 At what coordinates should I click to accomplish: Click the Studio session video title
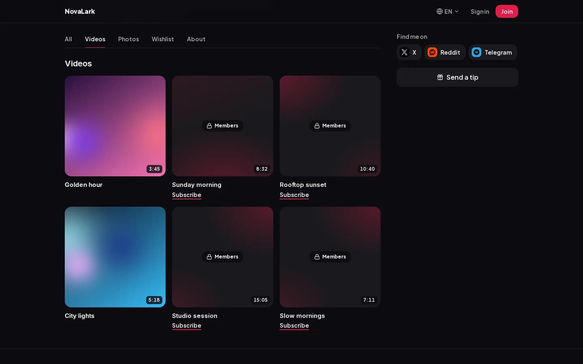(x=195, y=316)
